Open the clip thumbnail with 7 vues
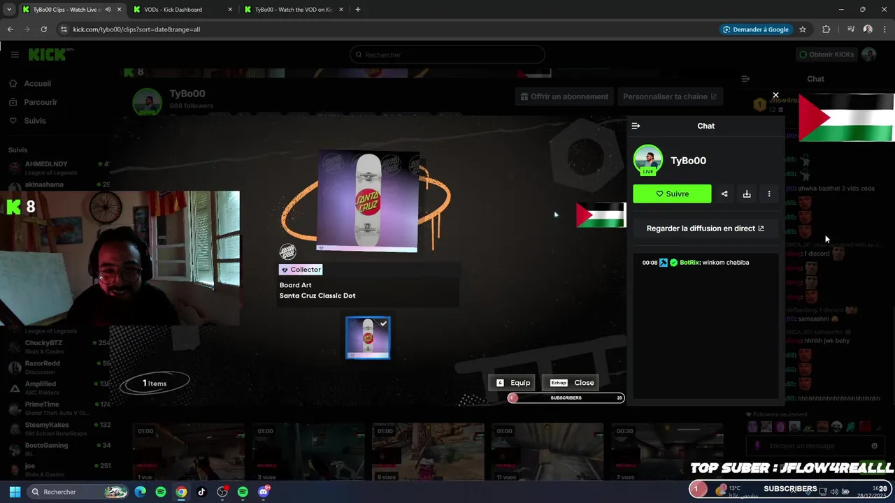 point(667,451)
